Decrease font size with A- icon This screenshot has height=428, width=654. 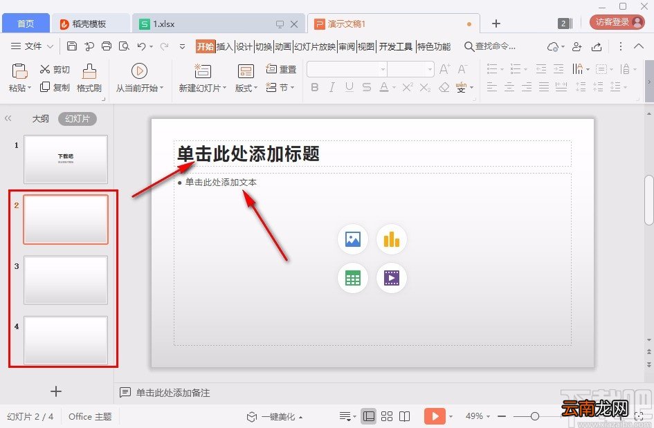[462, 69]
